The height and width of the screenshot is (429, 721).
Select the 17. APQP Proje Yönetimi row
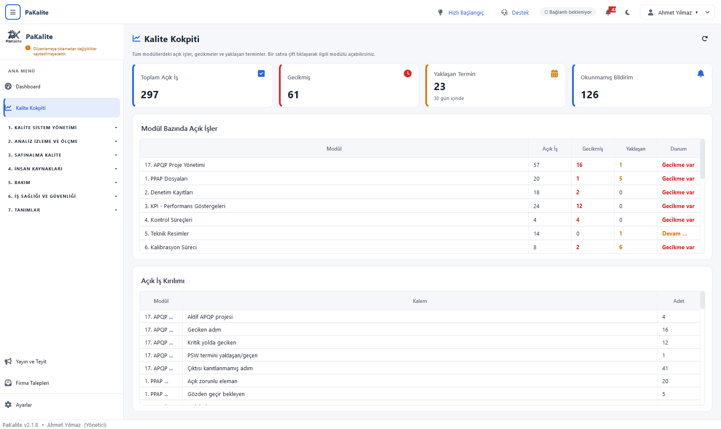[x=420, y=165]
